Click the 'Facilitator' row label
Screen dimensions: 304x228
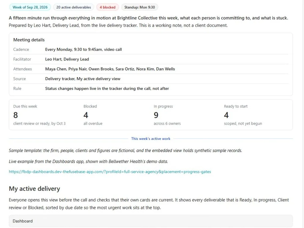tap(22, 59)
